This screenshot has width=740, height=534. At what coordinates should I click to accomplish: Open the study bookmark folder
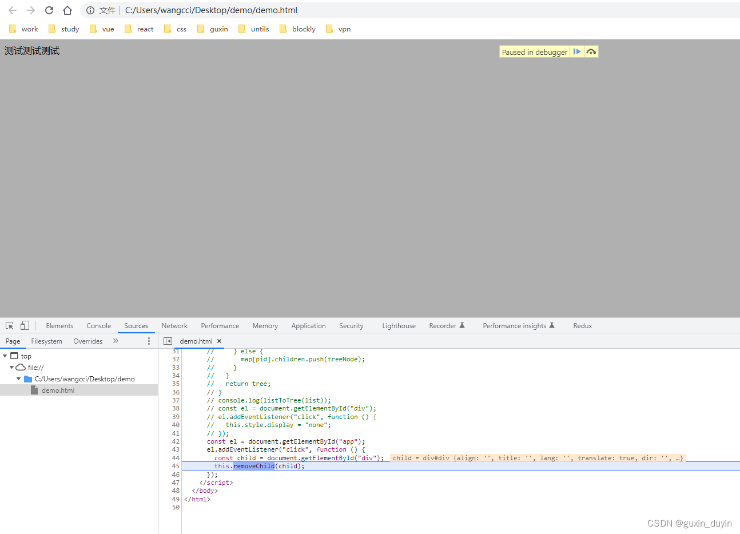coord(63,29)
